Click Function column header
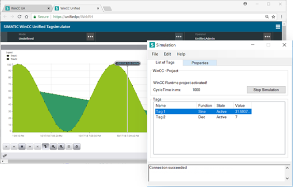 [205, 105]
